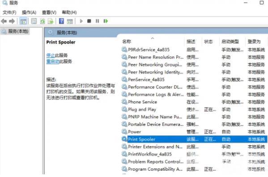
Task: Select the Portable Device Enumera... service
Action: 194,124
